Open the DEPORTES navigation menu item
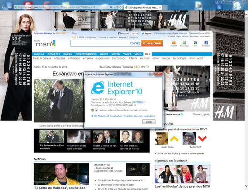 click(x=54, y=54)
